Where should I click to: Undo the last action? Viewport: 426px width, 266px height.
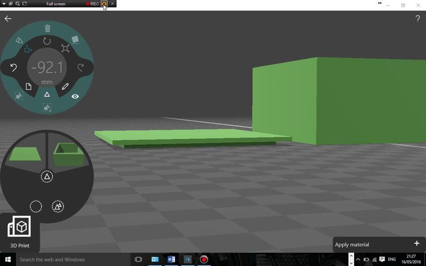pyautogui.click(x=13, y=68)
